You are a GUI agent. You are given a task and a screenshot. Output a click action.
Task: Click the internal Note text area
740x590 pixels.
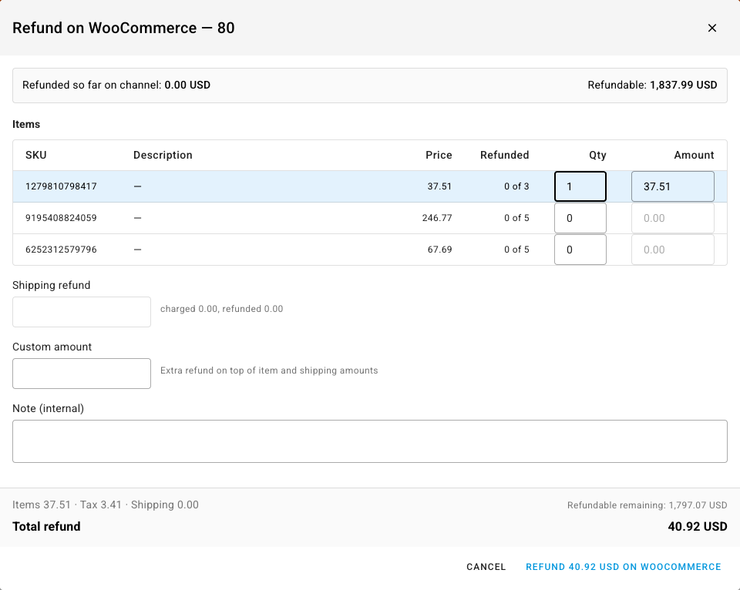click(x=370, y=441)
